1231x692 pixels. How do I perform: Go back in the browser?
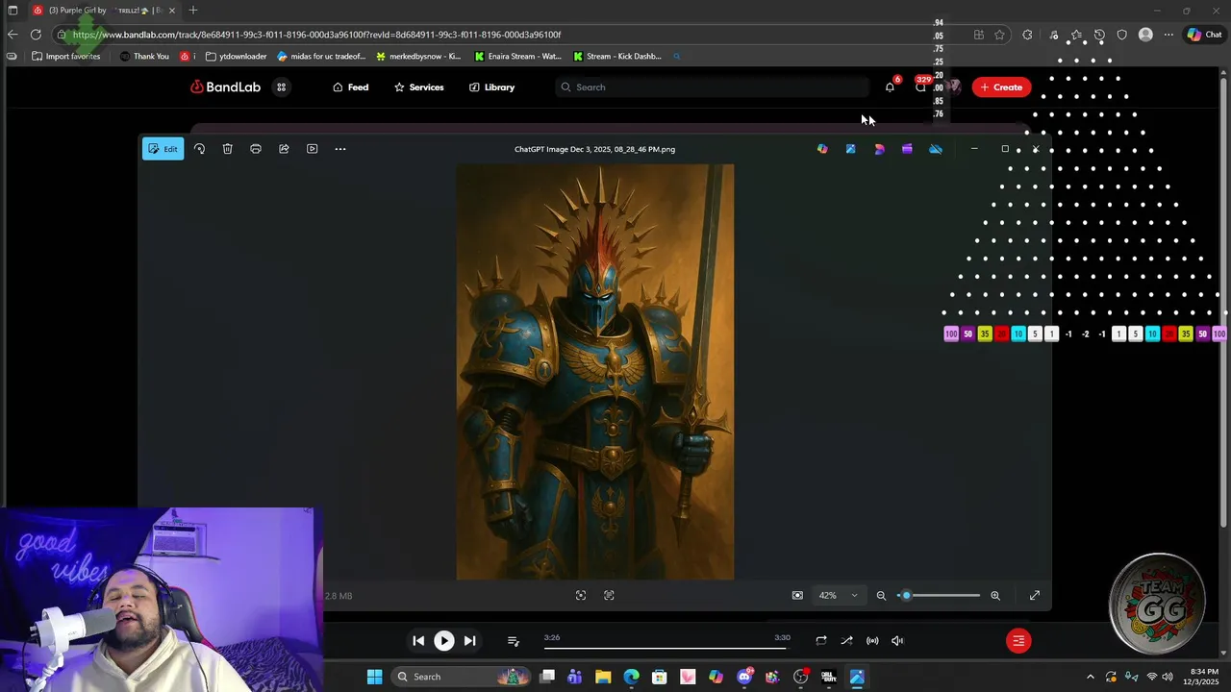click(x=13, y=35)
